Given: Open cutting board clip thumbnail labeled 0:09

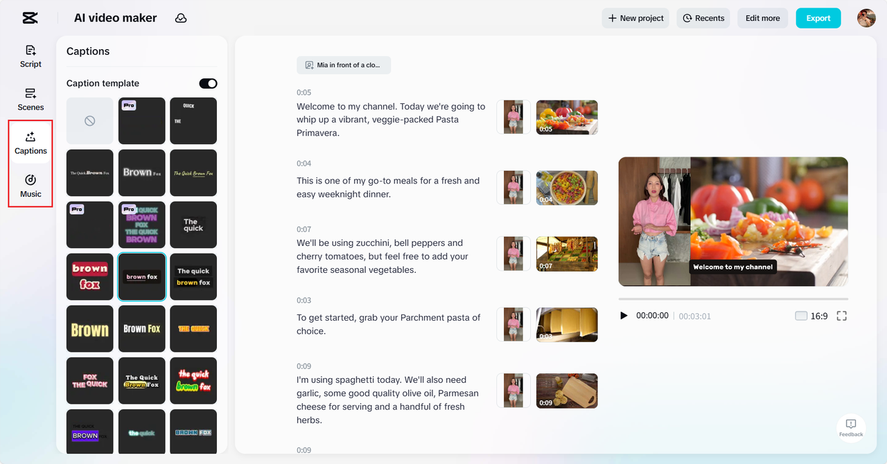Looking at the screenshot, I should [567, 391].
